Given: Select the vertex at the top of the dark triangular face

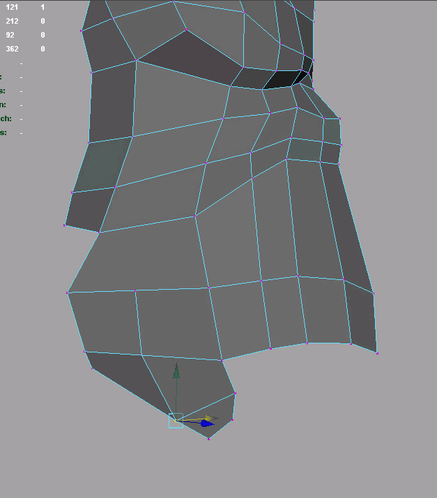Looking at the screenshot, I should (186, 29).
